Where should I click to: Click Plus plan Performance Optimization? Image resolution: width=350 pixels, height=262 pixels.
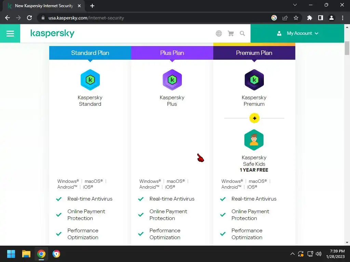[165, 234]
